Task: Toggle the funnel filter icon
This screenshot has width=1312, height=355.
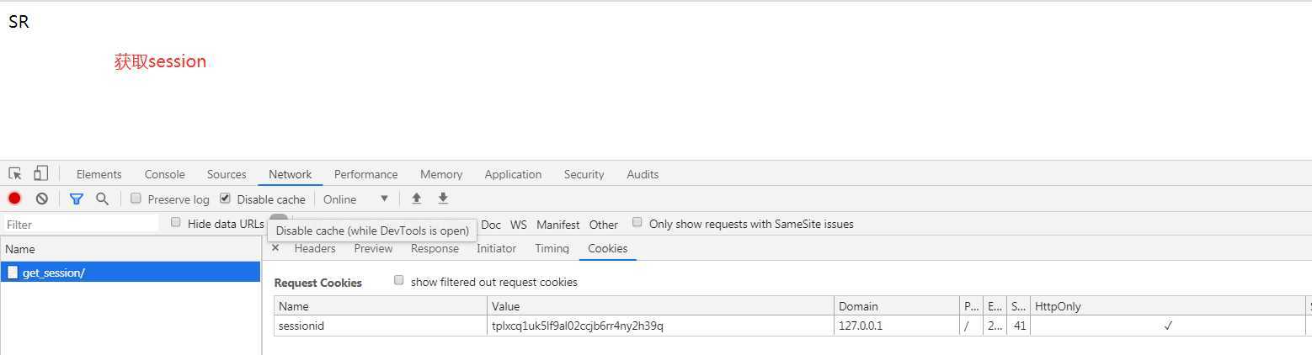Action: coord(76,199)
